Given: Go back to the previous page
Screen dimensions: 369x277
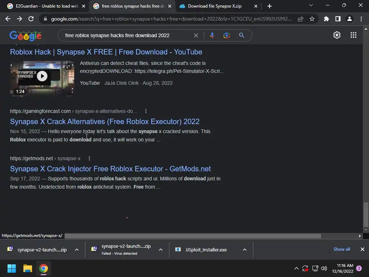Looking at the screenshot, I should point(8,19).
